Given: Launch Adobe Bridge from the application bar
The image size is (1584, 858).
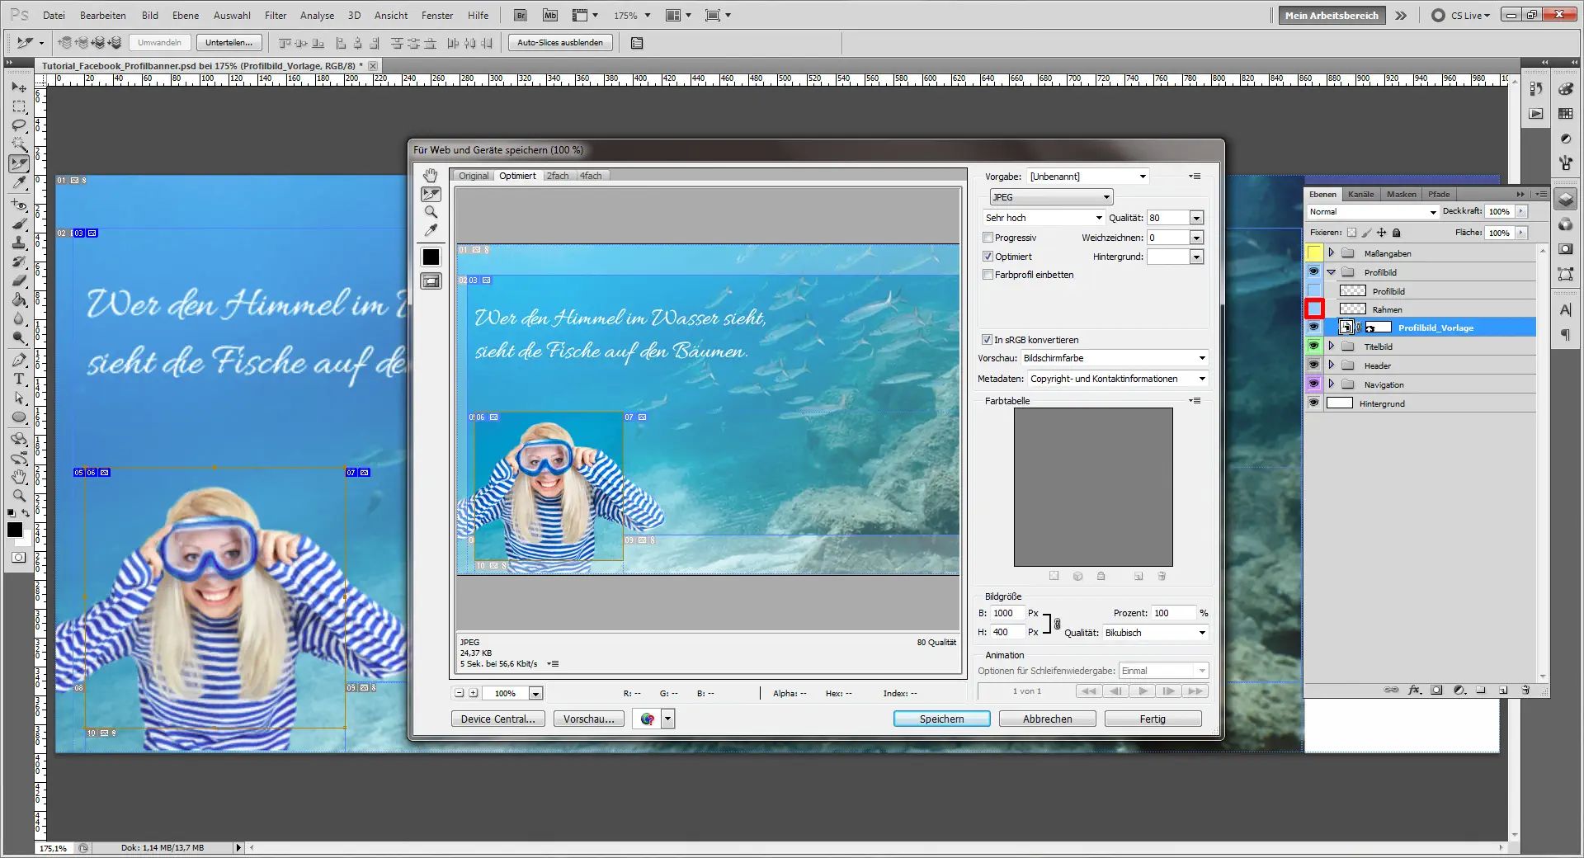Looking at the screenshot, I should click(x=520, y=15).
